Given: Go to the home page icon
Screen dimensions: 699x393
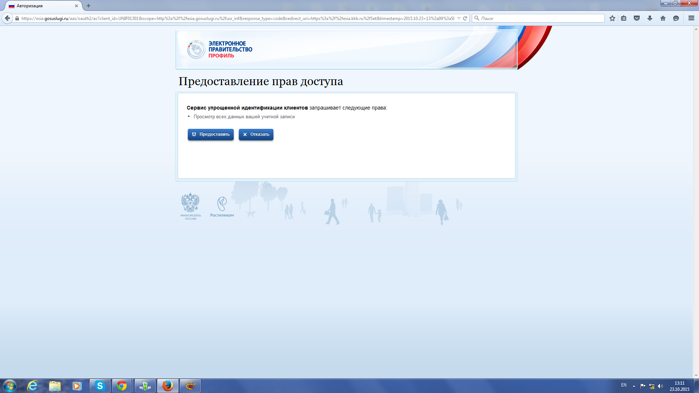Looking at the screenshot, I should (663, 18).
